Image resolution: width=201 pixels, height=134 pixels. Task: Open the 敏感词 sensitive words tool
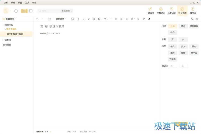pos(193,11)
